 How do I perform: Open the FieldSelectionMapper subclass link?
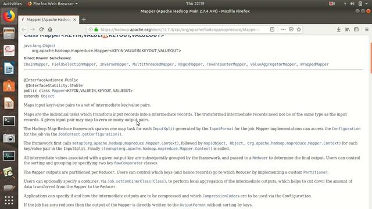(74, 64)
